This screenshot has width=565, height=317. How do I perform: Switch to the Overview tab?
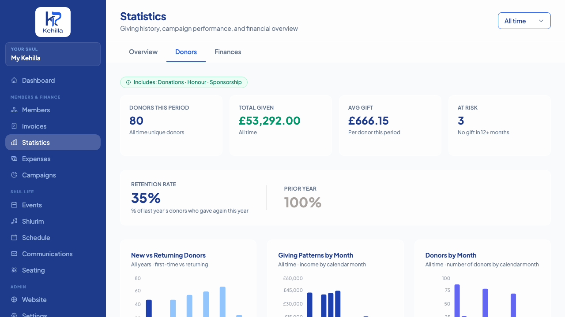tap(143, 52)
